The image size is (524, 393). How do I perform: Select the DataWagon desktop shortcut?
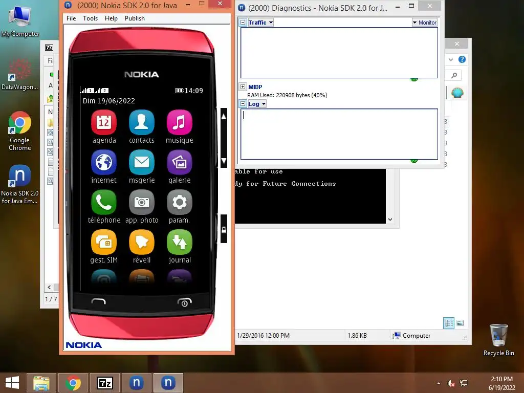pyautogui.click(x=20, y=74)
